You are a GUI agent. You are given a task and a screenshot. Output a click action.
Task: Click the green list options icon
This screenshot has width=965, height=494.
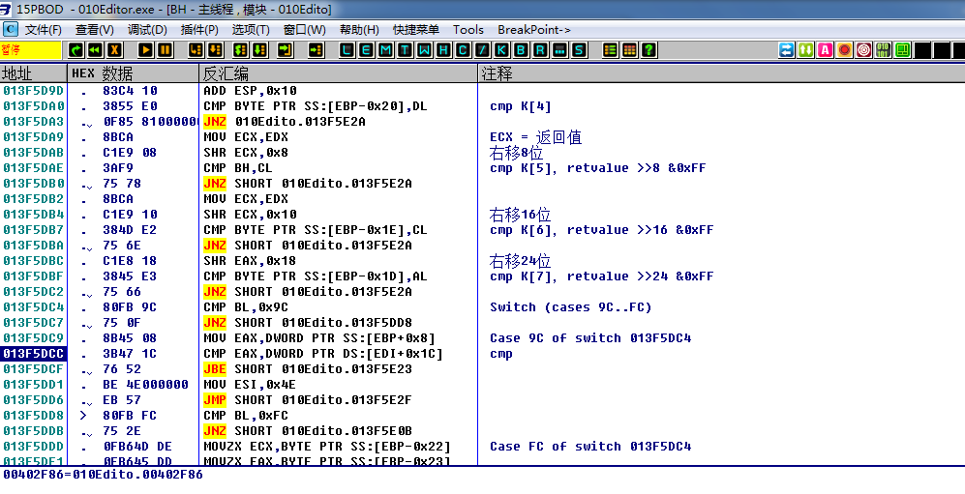(610, 50)
